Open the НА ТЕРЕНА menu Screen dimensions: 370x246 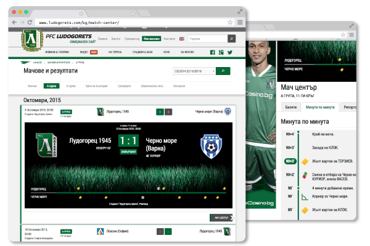115,52
